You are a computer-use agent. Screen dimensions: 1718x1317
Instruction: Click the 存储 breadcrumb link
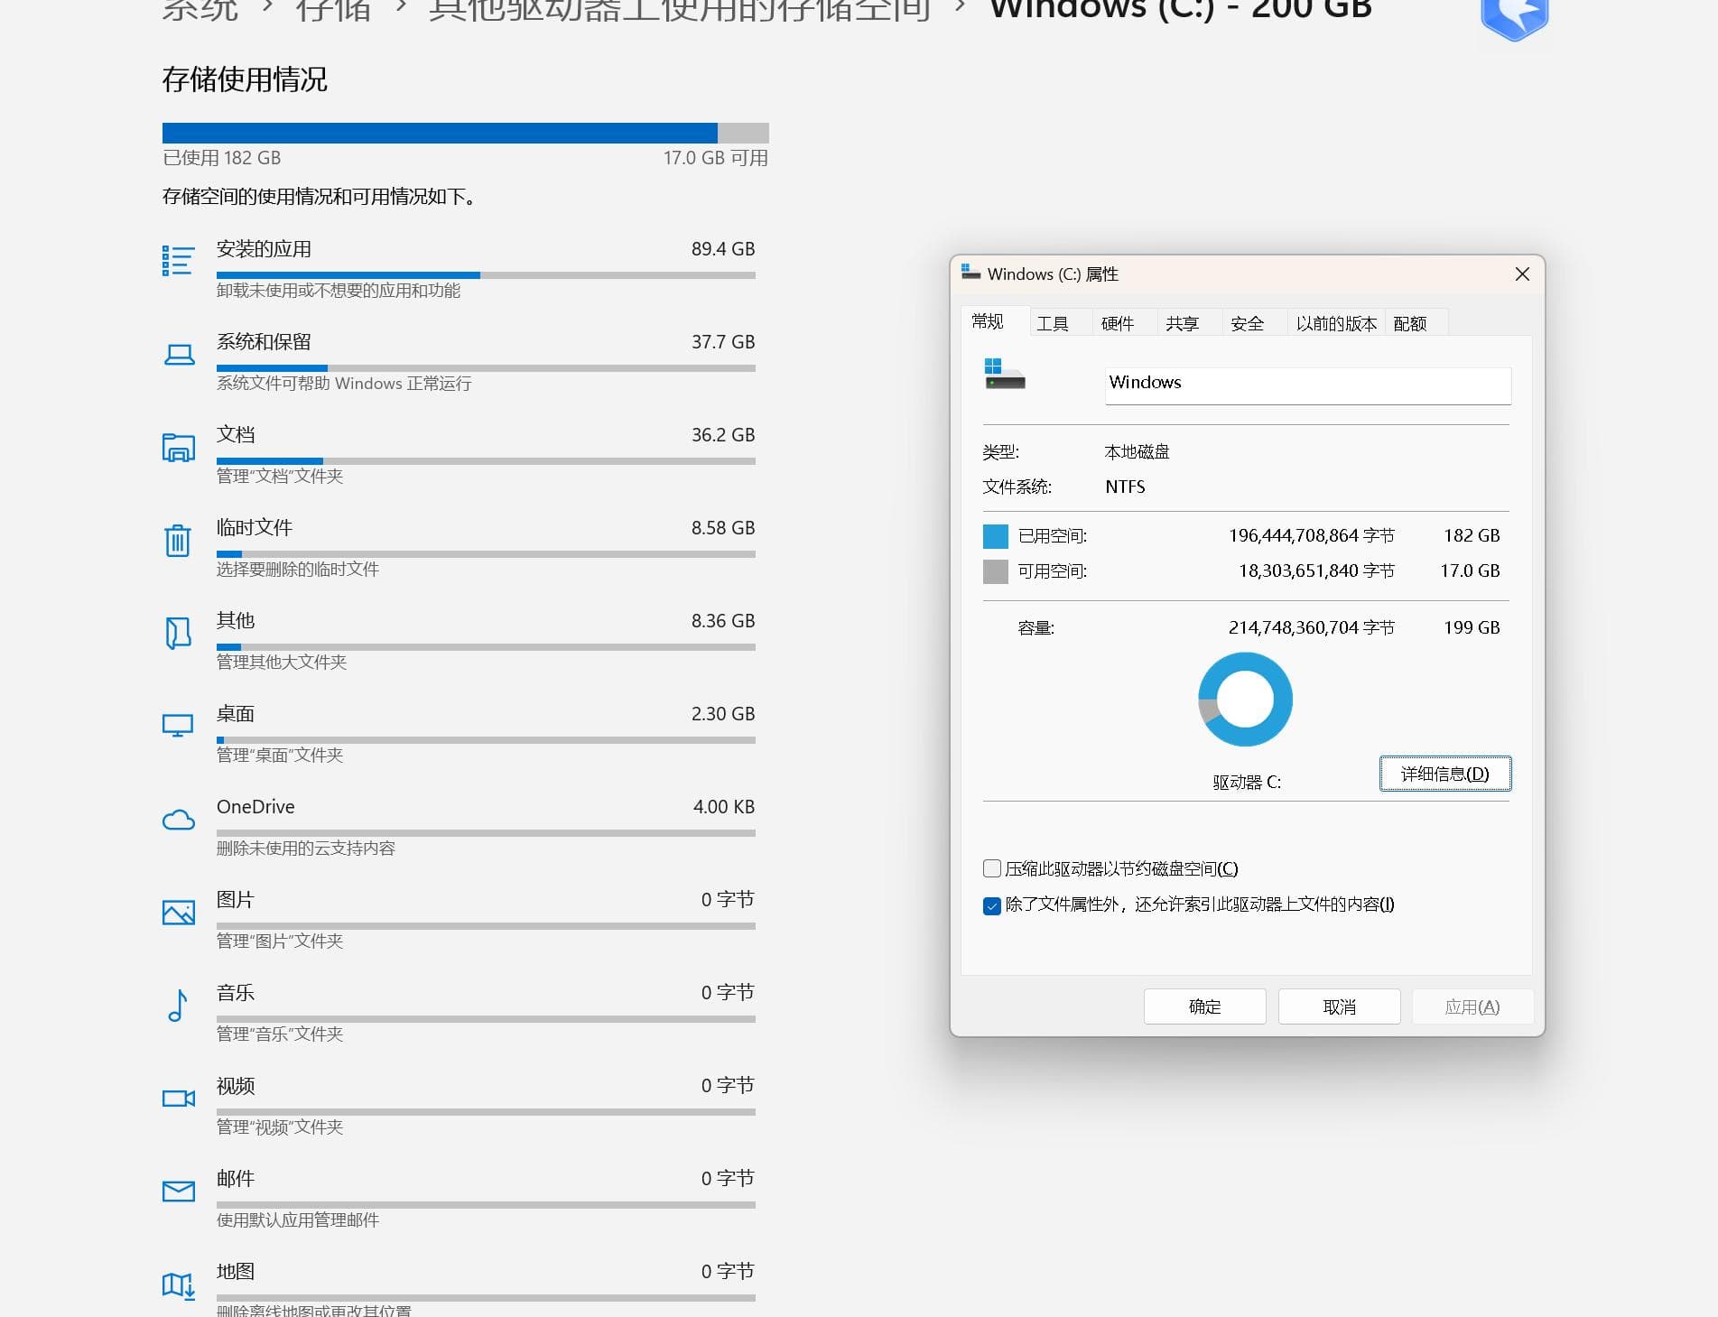click(x=333, y=10)
